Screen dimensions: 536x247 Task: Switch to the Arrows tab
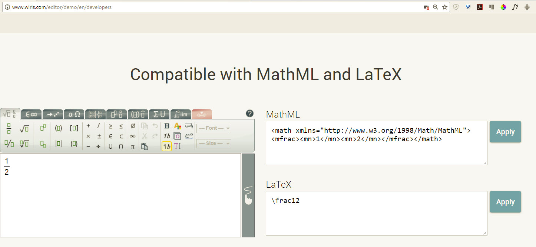[53, 114]
